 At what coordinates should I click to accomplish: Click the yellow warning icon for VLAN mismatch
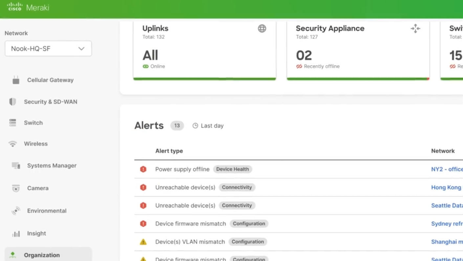pos(143,242)
